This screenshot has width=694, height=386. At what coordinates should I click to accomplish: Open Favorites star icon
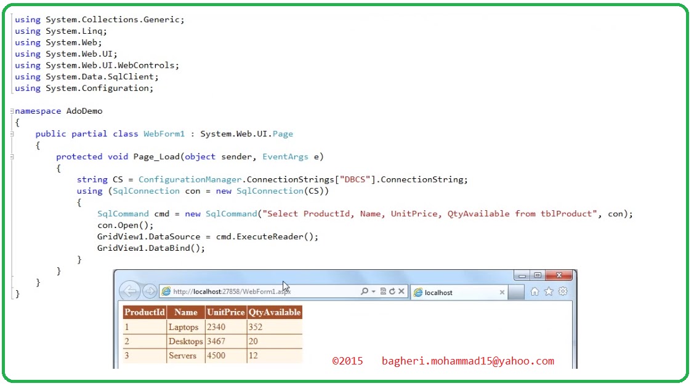549,291
